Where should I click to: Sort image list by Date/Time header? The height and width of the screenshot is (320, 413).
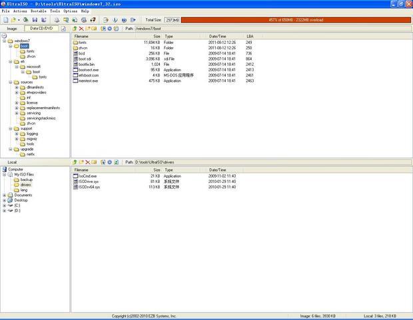pyautogui.click(x=225, y=37)
